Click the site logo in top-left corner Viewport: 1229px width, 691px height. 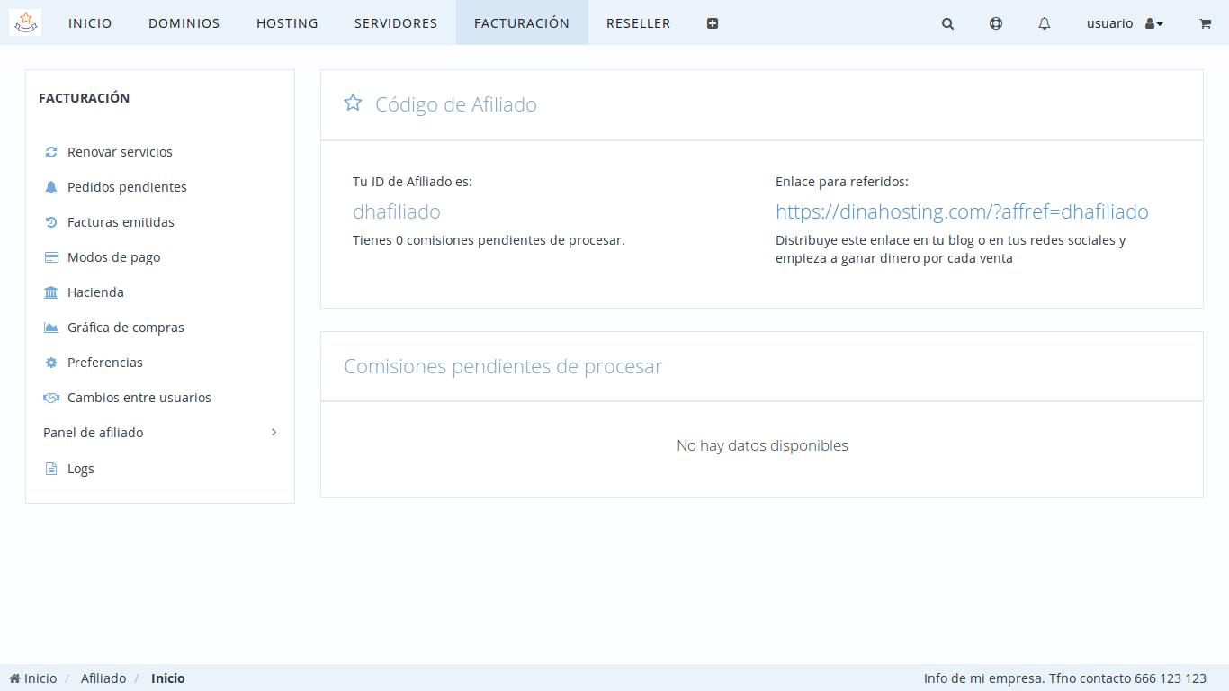tap(25, 22)
